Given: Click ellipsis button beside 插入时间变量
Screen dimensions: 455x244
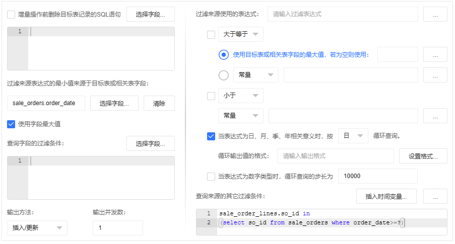Looking at the screenshot, I should [435, 197].
